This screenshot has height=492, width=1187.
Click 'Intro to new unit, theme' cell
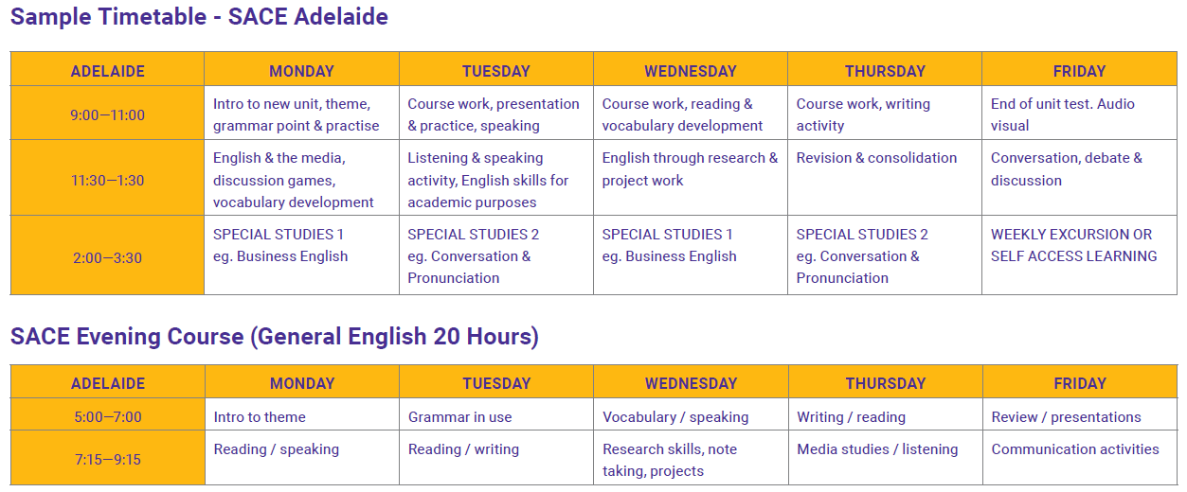296,114
